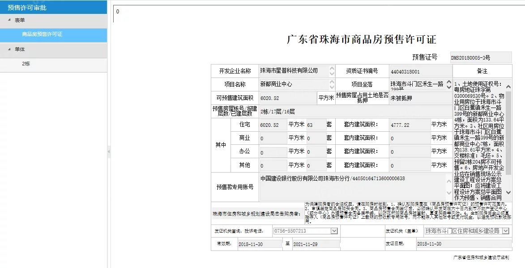Collapse the 表单 tree section triangle
Viewport: 525px width, 268px height.
(x=9, y=20)
